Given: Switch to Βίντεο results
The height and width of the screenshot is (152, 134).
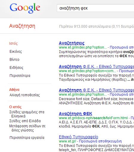Looking at the screenshot, I should 14,60.
